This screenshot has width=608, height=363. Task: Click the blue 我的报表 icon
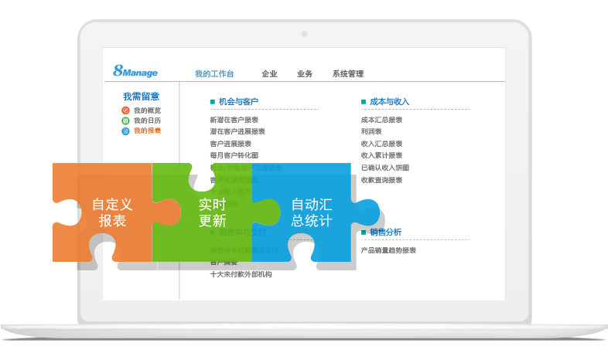click(125, 131)
